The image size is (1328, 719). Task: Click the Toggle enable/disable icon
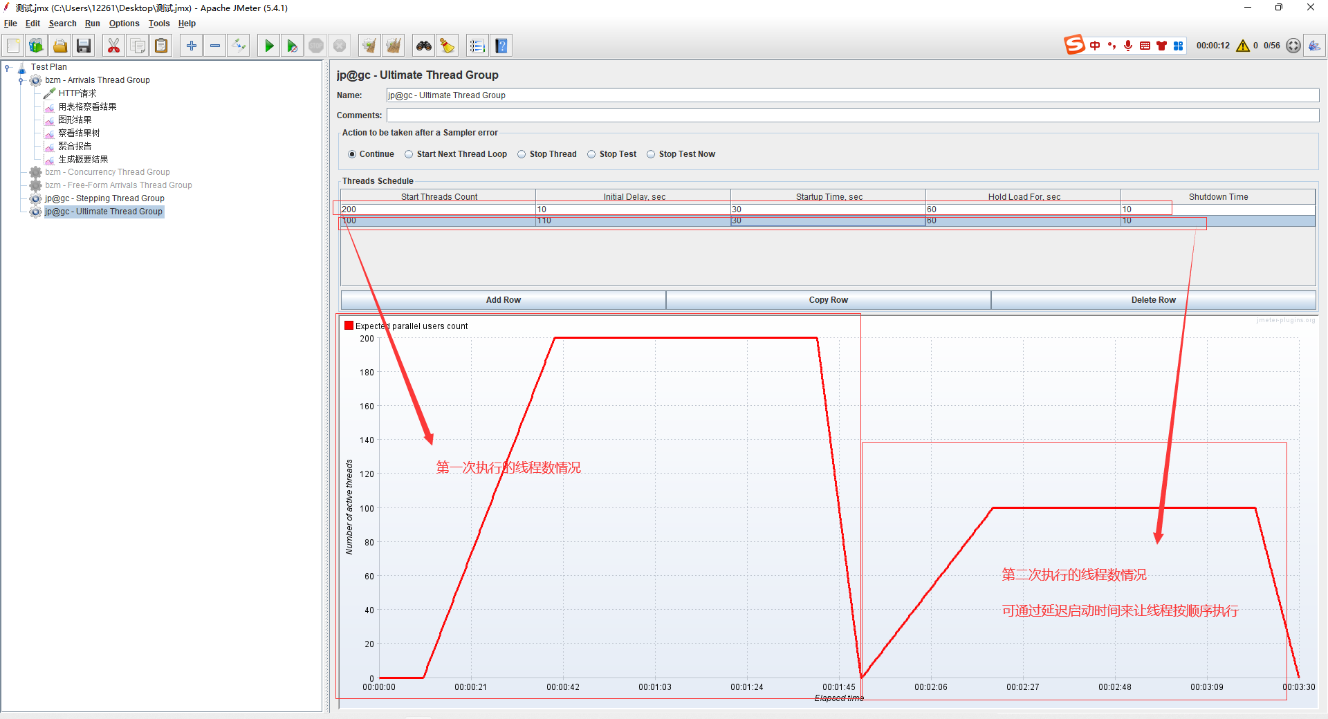click(x=239, y=46)
